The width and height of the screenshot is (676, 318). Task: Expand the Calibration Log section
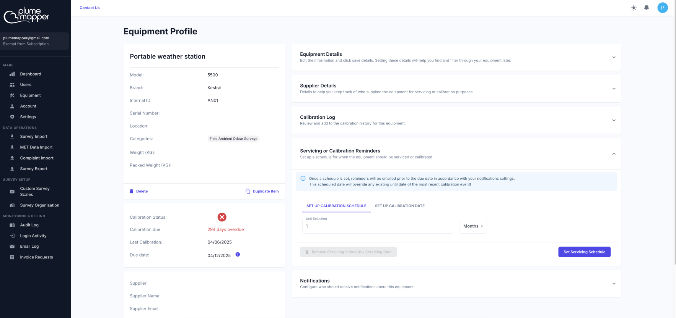point(456,120)
